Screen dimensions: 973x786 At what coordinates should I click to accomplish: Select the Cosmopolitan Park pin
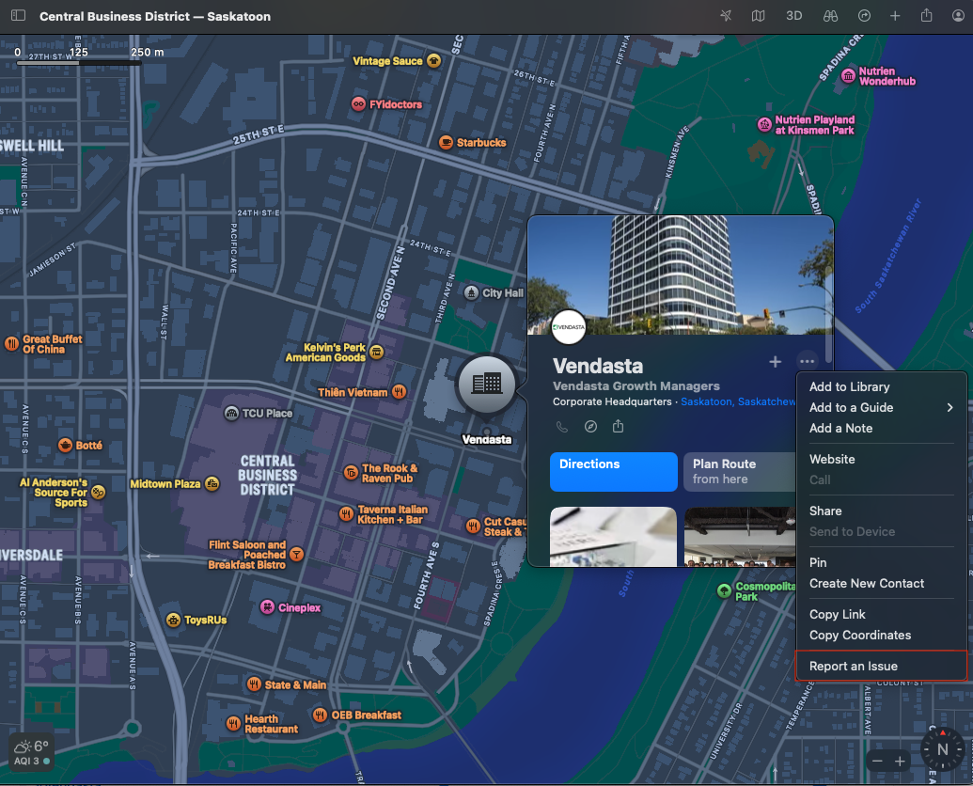[724, 590]
